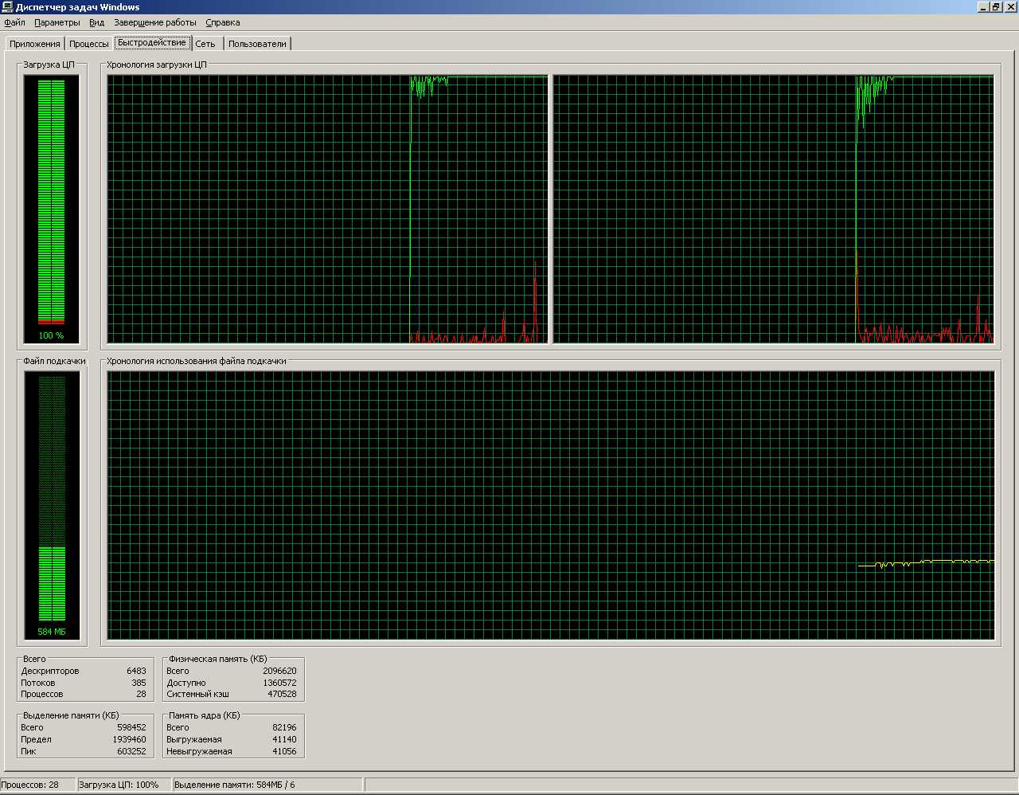Click the Физическая память (КБ) heading
Image resolution: width=1019 pixels, height=795 pixels.
pyautogui.click(x=217, y=659)
